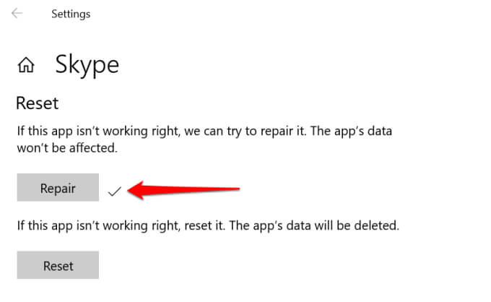
Task: Click the Home icon beside Skype
Action: point(26,66)
